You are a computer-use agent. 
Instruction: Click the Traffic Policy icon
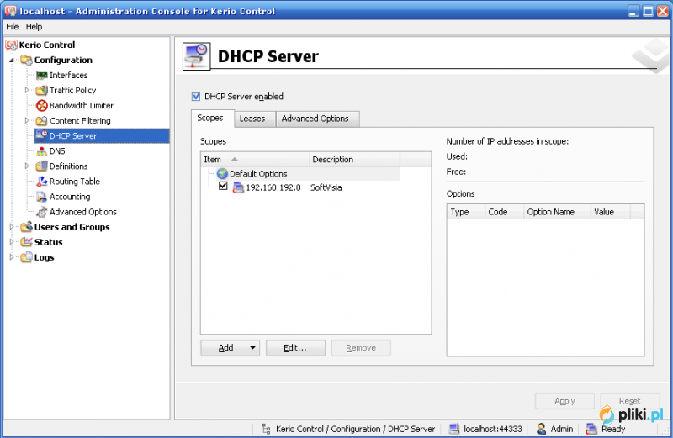coord(41,91)
